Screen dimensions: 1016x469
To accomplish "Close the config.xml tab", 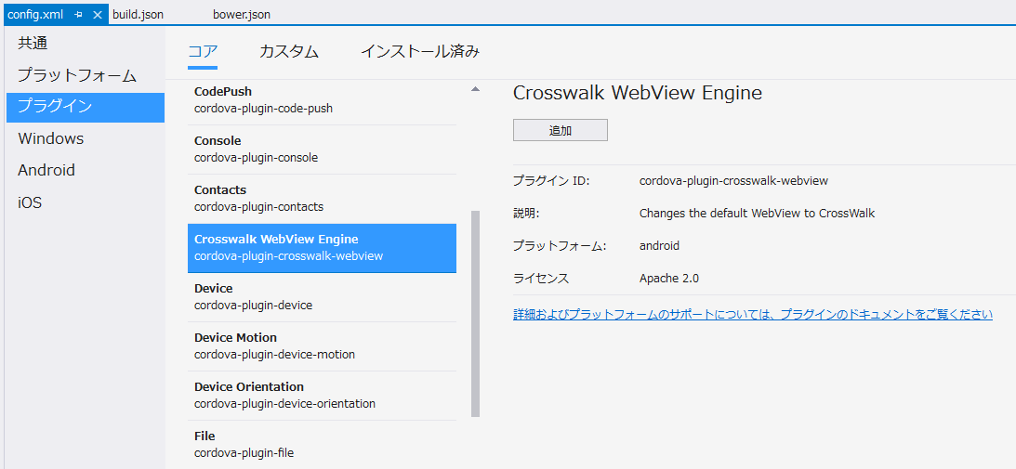I will (97, 15).
